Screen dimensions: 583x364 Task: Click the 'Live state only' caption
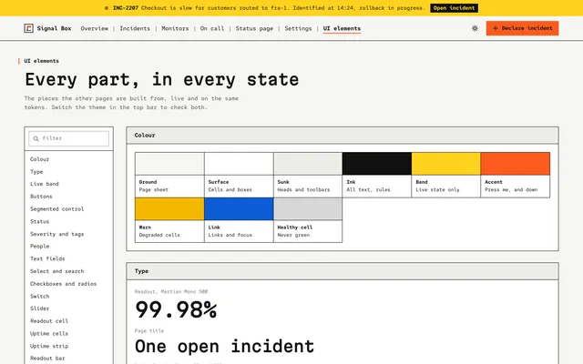tap(437, 190)
